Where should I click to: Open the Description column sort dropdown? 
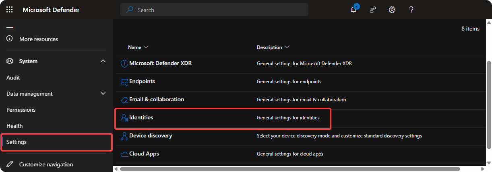(x=287, y=47)
